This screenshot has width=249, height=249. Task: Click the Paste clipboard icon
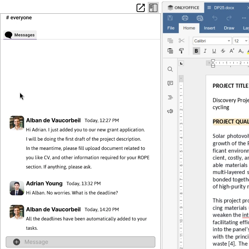pos(170,51)
